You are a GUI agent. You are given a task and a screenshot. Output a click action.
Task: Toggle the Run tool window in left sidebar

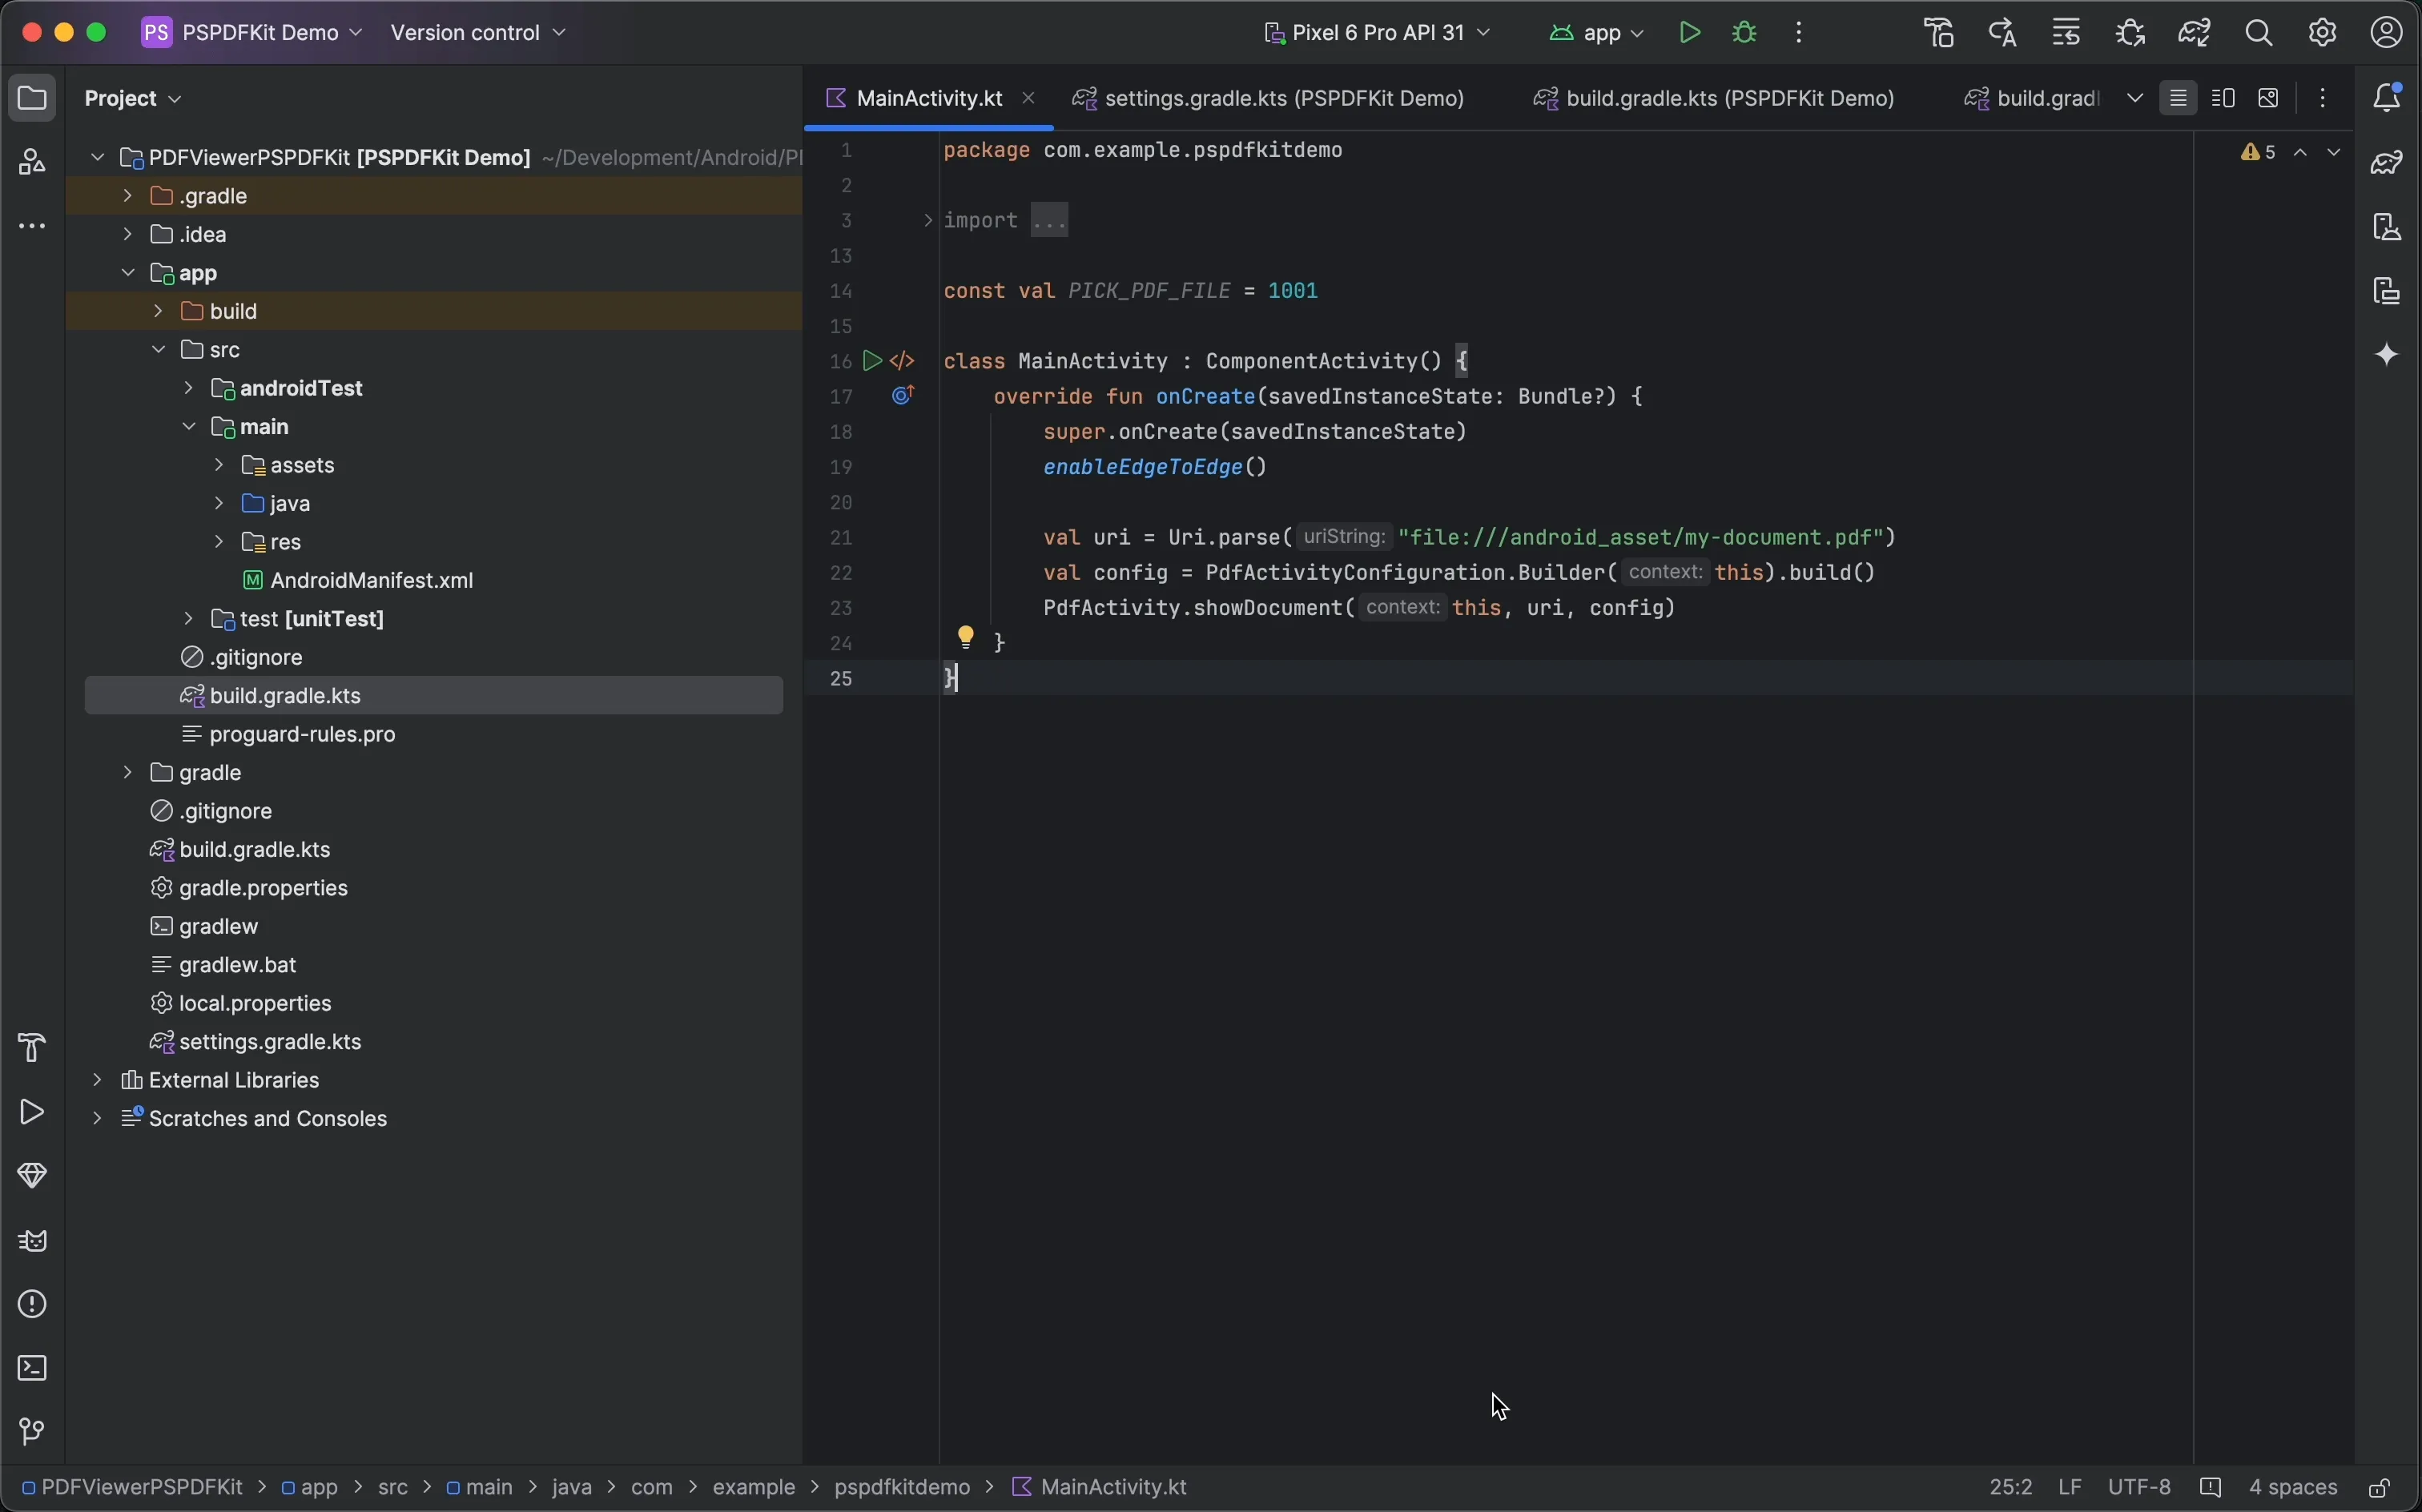pyautogui.click(x=31, y=1112)
